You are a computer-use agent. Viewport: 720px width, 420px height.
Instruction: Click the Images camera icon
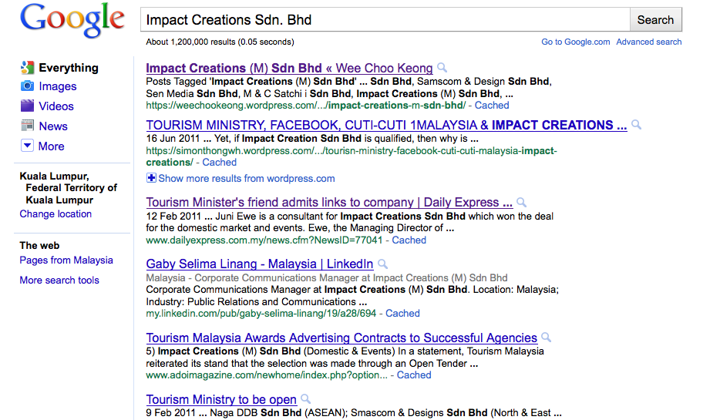(28, 86)
